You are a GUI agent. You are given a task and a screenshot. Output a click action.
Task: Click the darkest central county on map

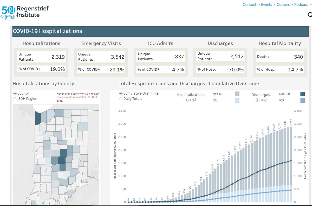coord(62,160)
